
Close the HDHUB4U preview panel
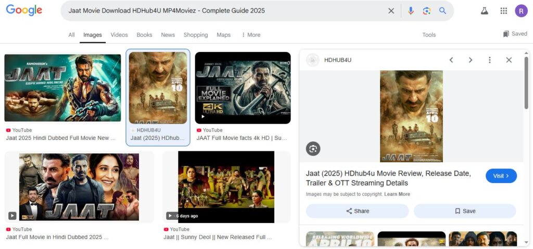tap(509, 60)
